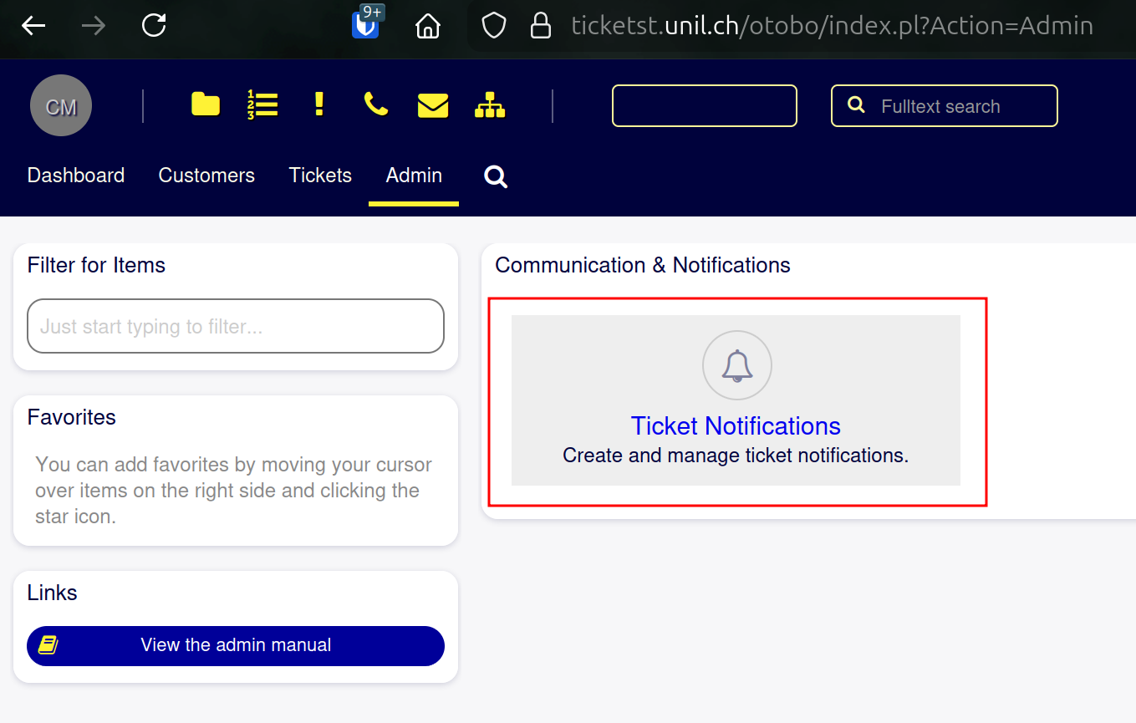
Task: Click the Fulltext search field
Action: (x=953, y=106)
